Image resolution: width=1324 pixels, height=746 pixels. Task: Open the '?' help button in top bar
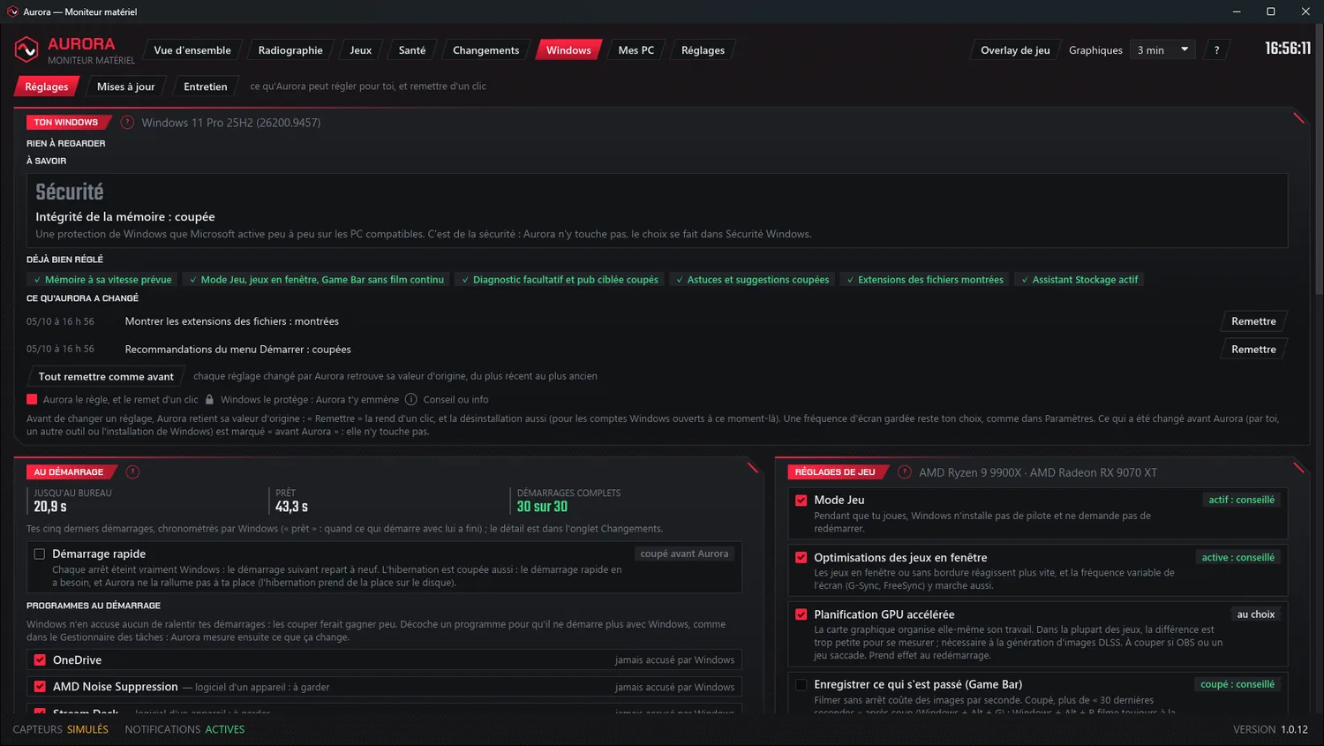point(1216,50)
